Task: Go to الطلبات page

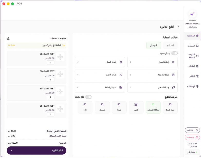Action: click(192, 66)
